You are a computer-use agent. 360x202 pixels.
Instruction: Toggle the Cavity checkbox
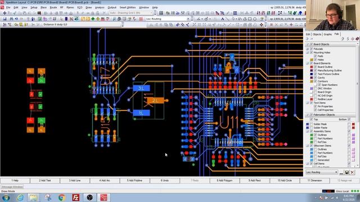click(x=316, y=77)
